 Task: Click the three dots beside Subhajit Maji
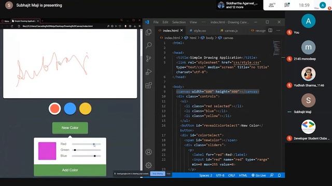(289, 112)
